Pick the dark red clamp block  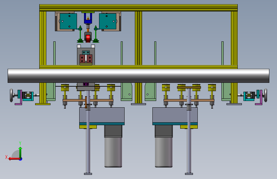86,59
